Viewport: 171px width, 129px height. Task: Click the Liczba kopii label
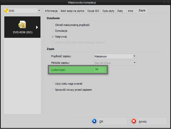click(58, 70)
